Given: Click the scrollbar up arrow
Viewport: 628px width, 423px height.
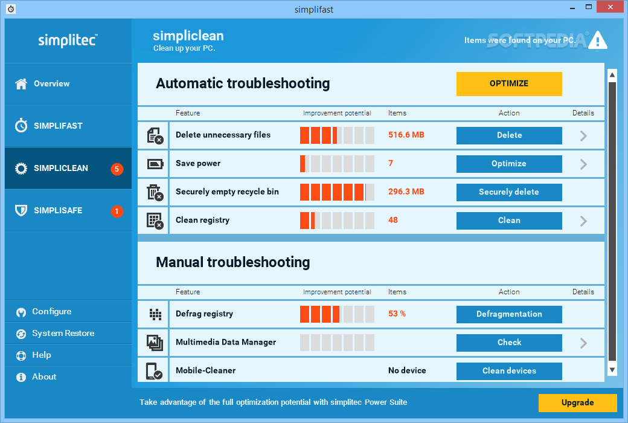Looking at the screenshot, I should (x=612, y=75).
